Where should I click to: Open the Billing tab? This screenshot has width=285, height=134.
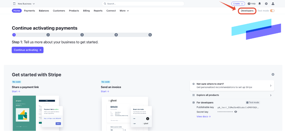[x=86, y=11]
